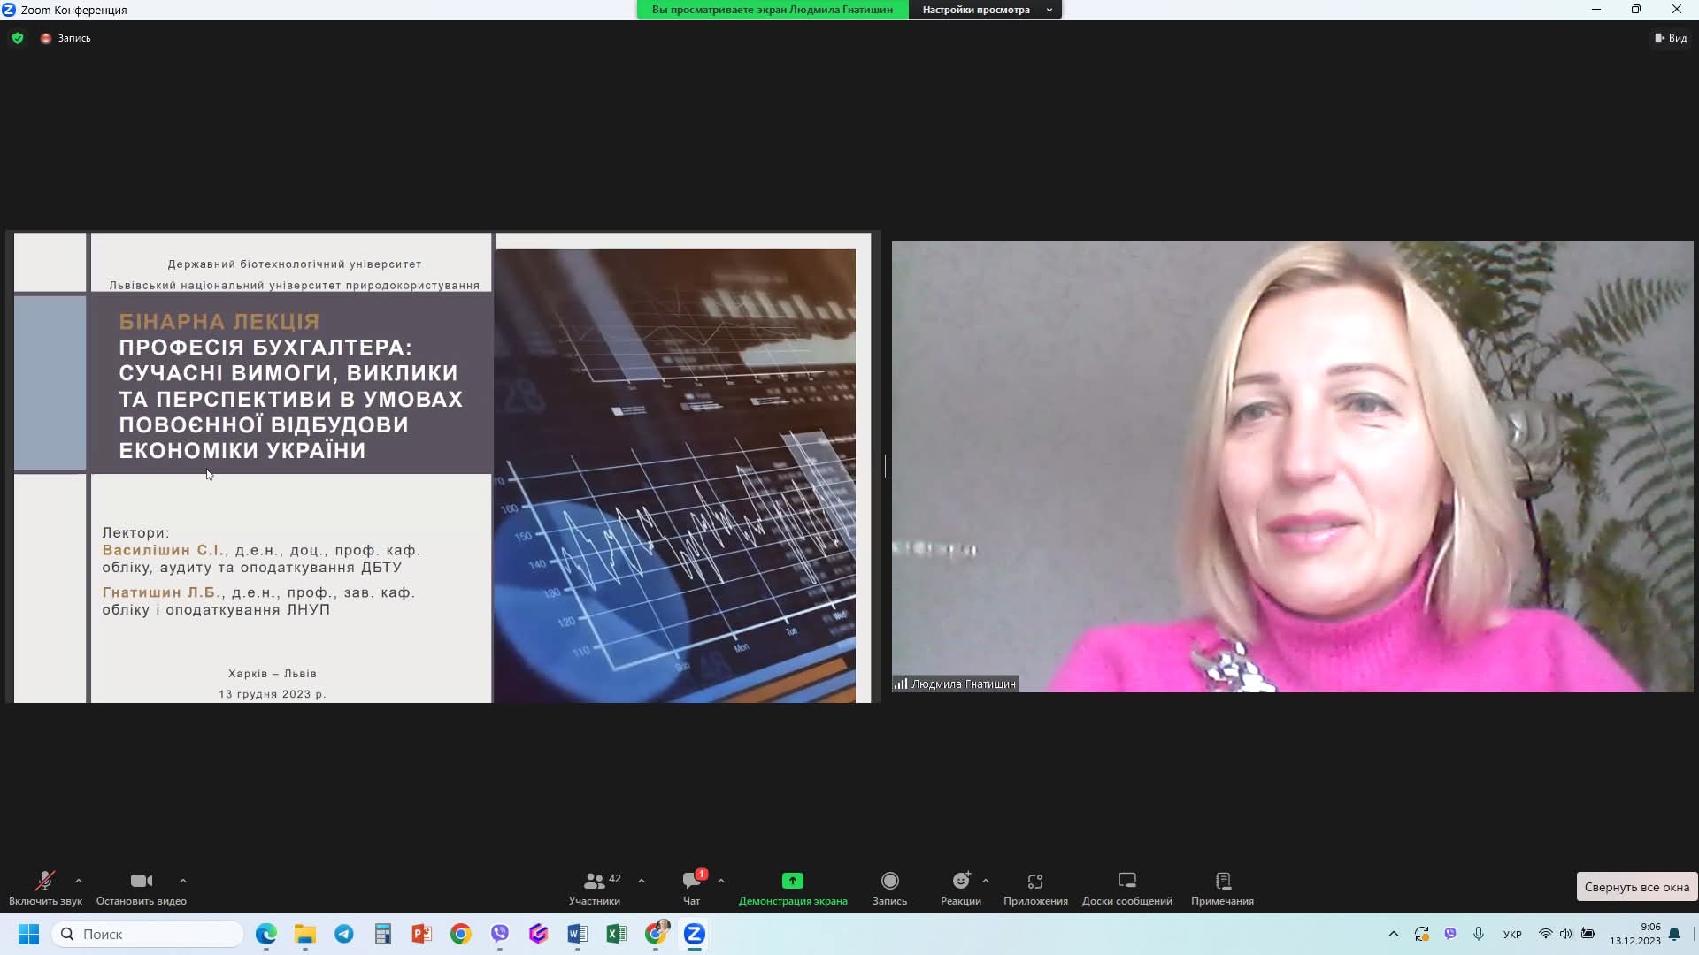Click the green Share Screen icon
1699x955 pixels.
coord(792,881)
